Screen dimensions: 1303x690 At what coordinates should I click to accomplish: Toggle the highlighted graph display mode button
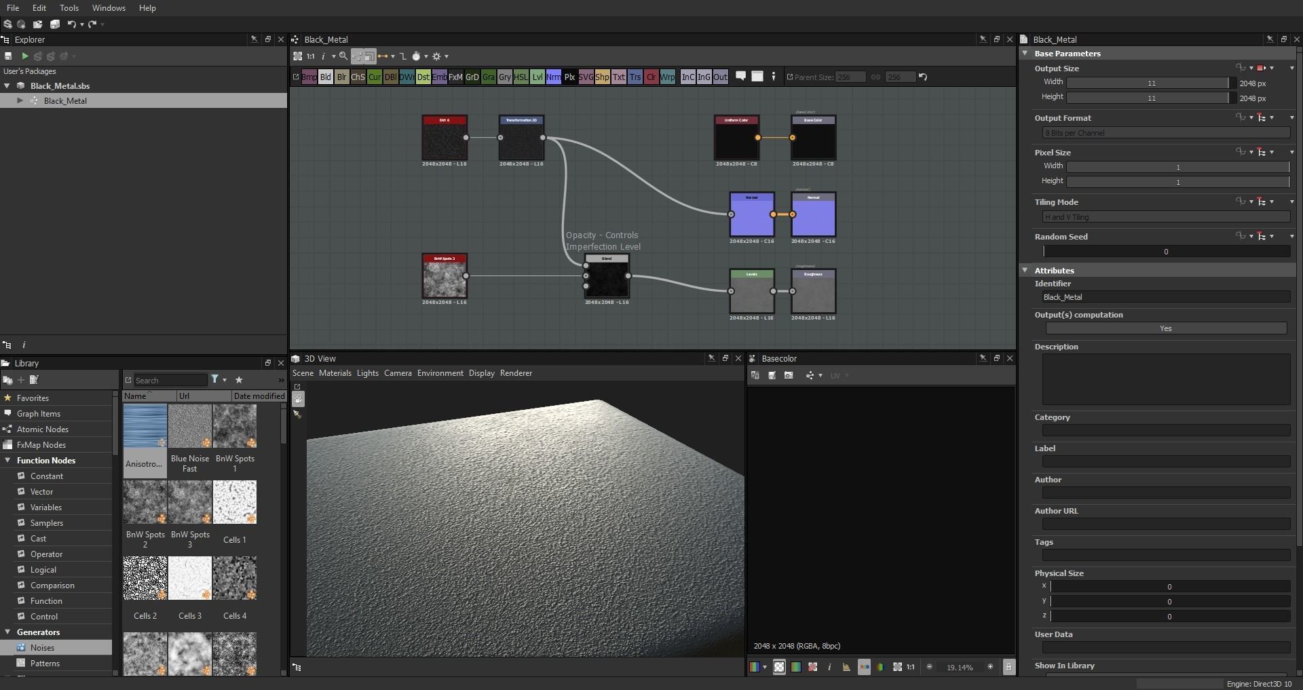[369, 56]
